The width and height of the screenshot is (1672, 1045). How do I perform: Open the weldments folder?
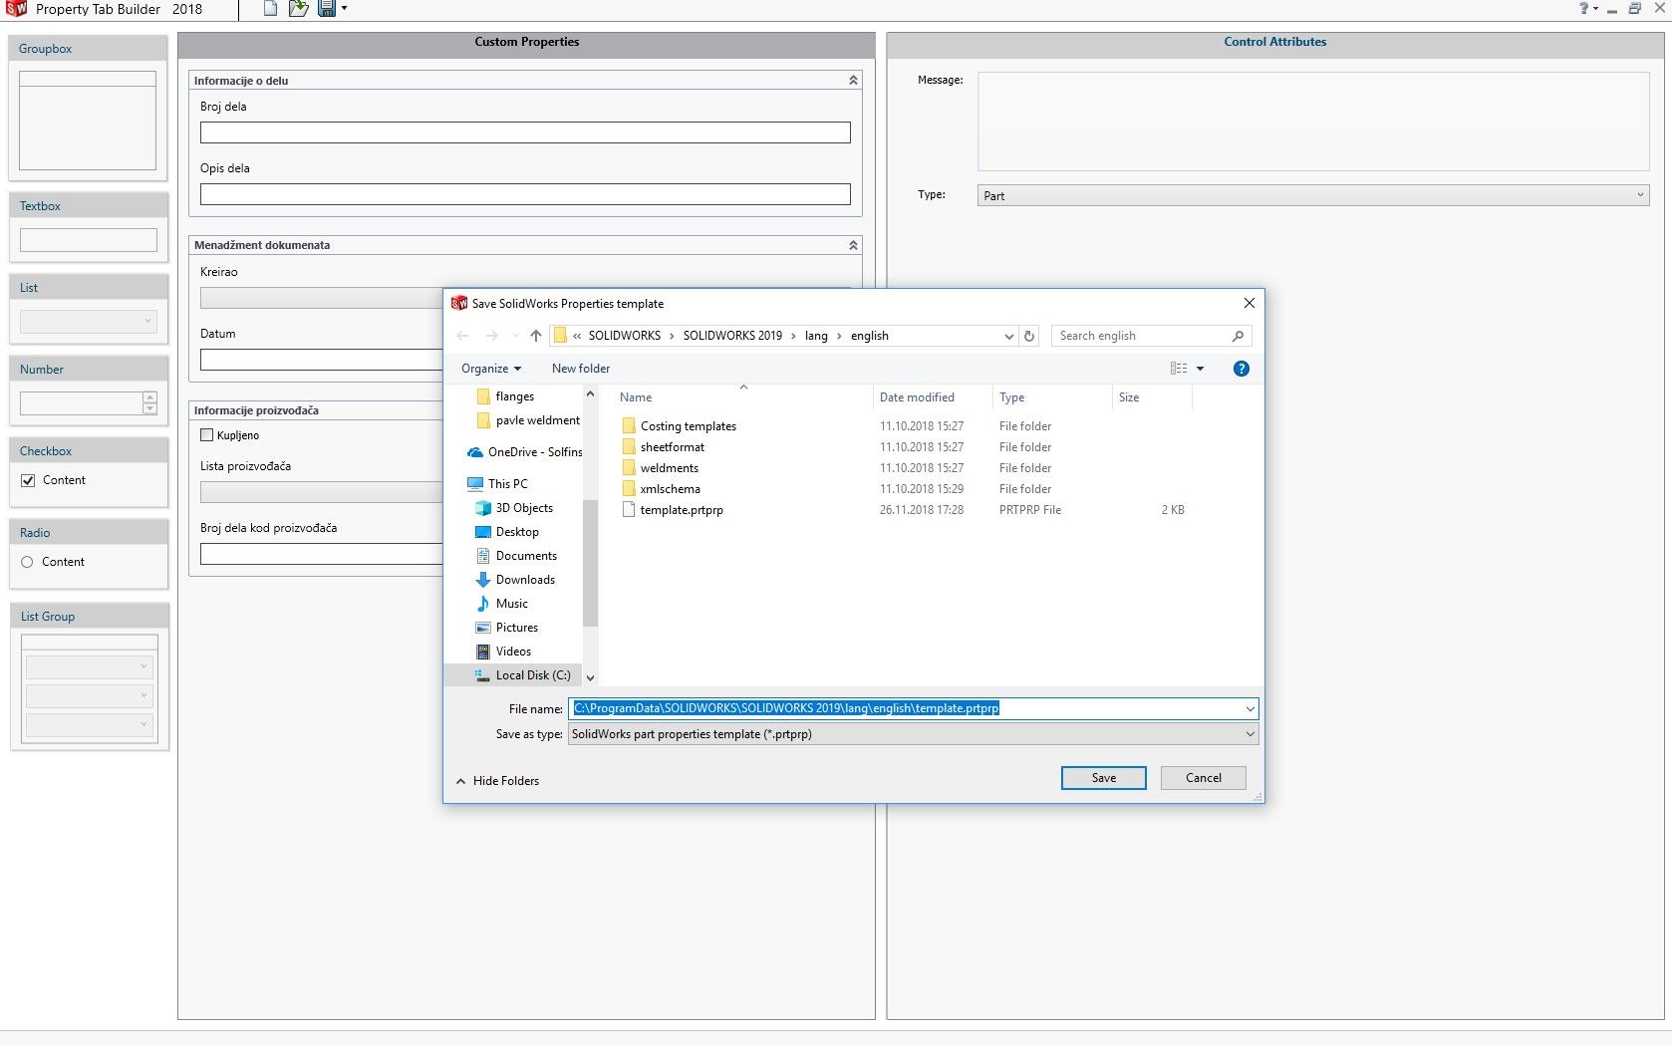point(669,467)
